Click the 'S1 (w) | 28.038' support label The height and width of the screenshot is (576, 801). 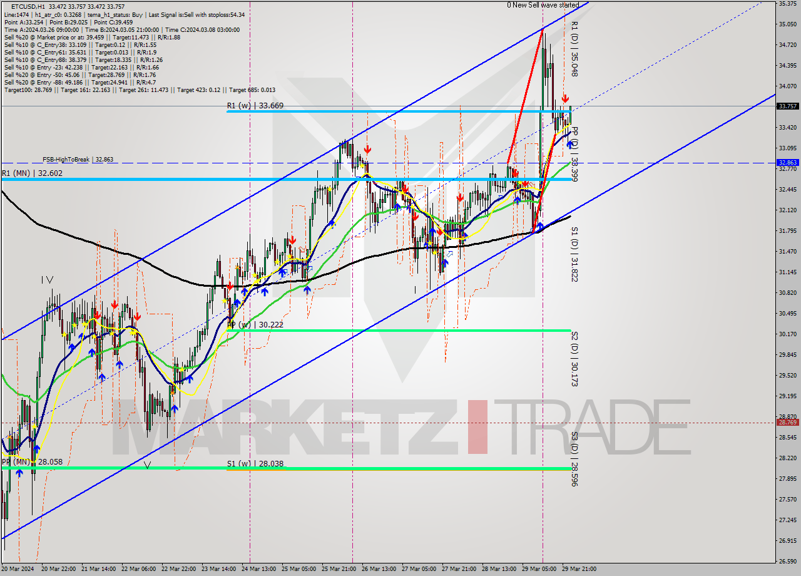point(255,464)
